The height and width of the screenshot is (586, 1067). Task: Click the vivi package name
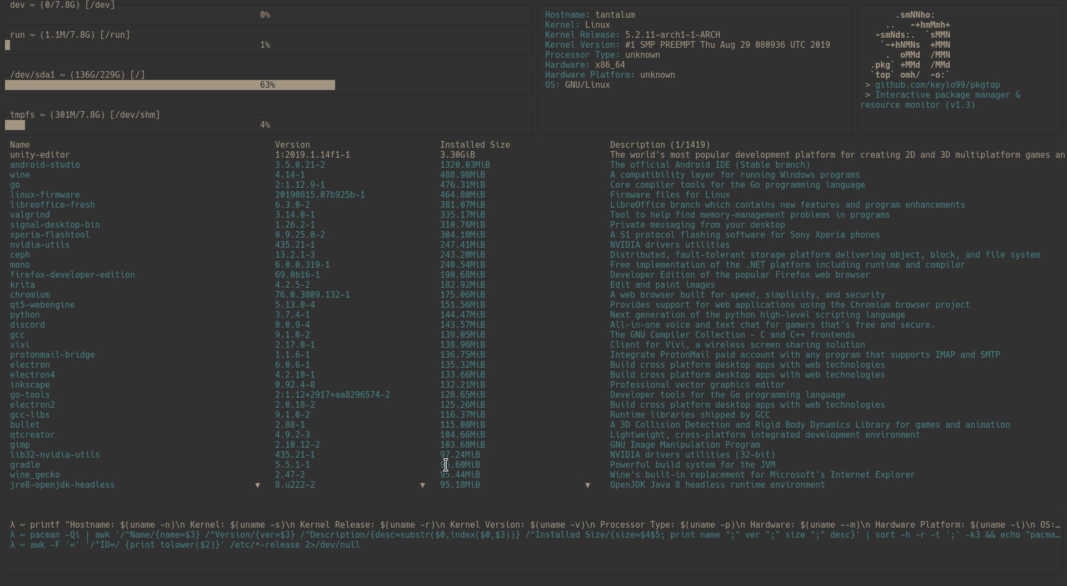(20, 345)
